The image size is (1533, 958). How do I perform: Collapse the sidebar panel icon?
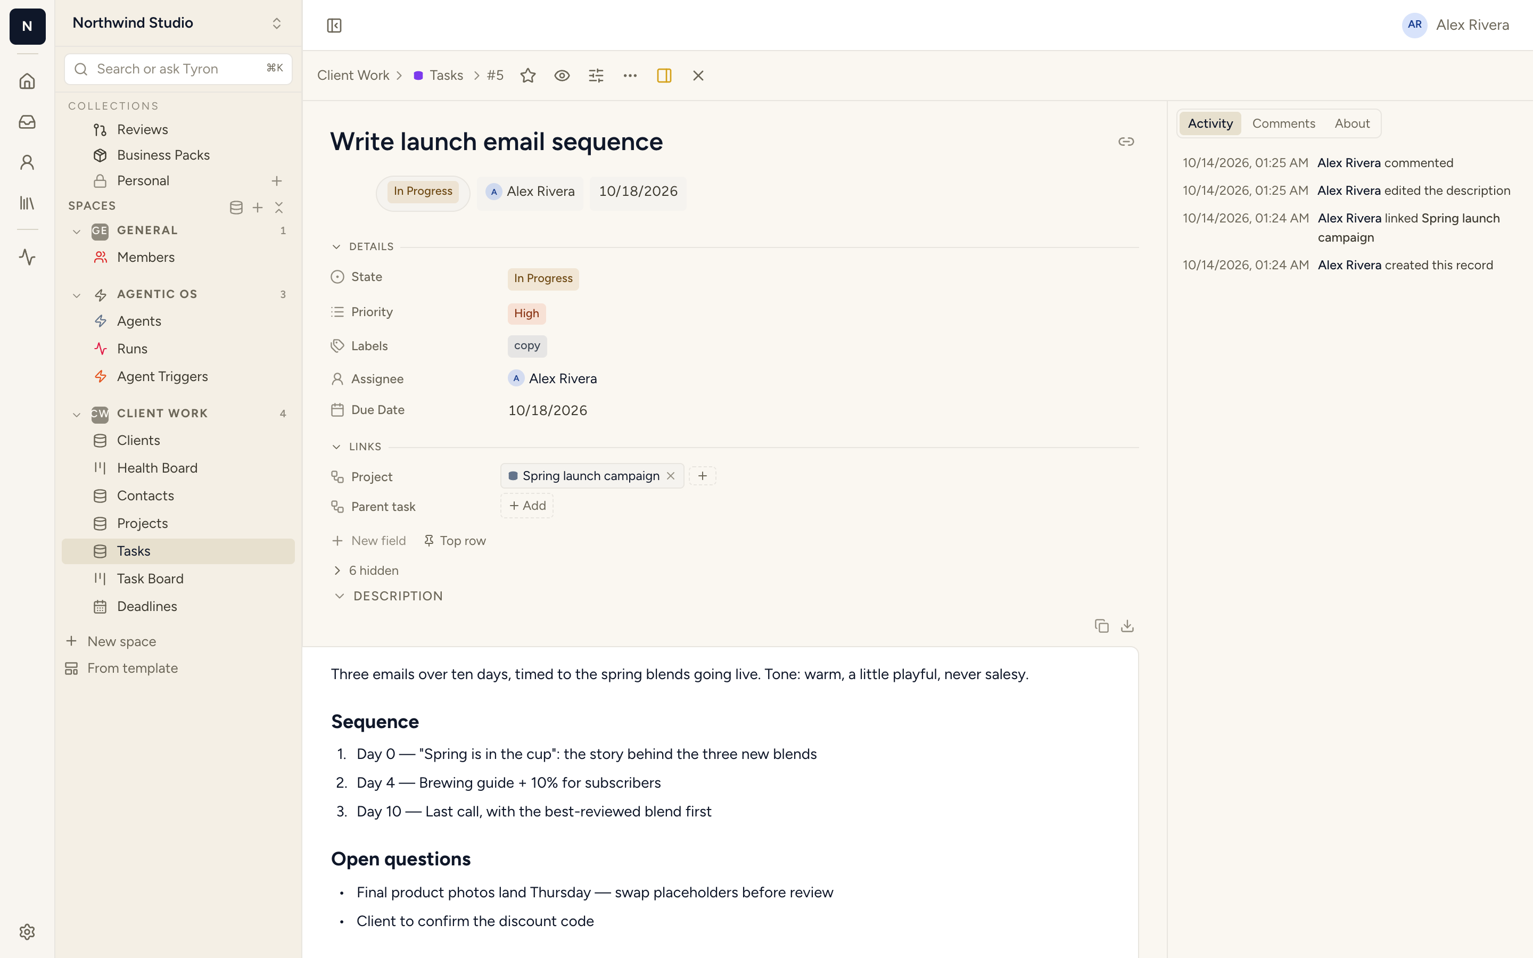pos(334,26)
